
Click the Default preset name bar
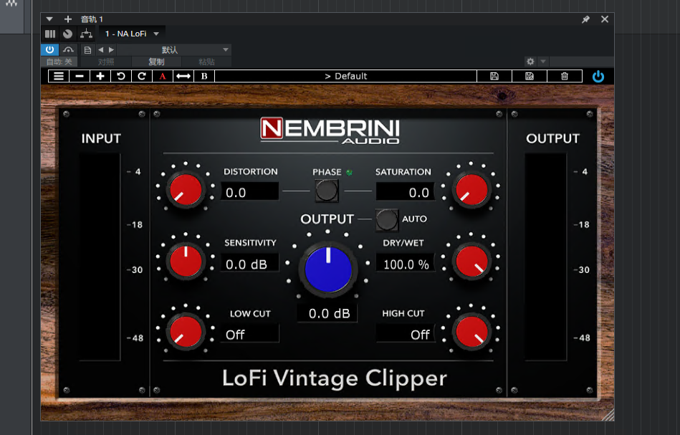[348, 76]
